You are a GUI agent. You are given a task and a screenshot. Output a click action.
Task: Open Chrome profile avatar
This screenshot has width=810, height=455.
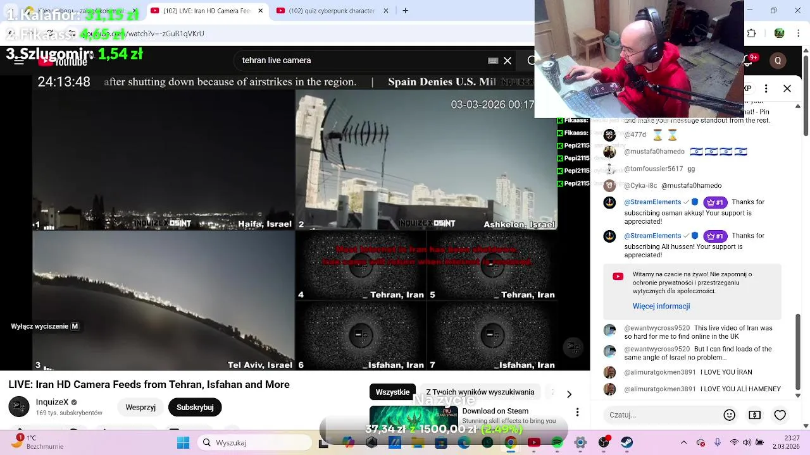tap(780, 33)
